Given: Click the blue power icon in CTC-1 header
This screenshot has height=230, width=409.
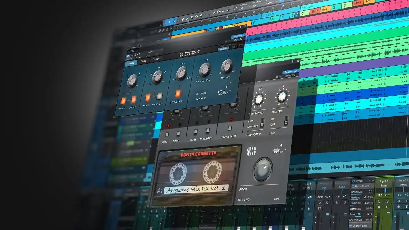Looking at the screenshot, I should click(128, 56).
